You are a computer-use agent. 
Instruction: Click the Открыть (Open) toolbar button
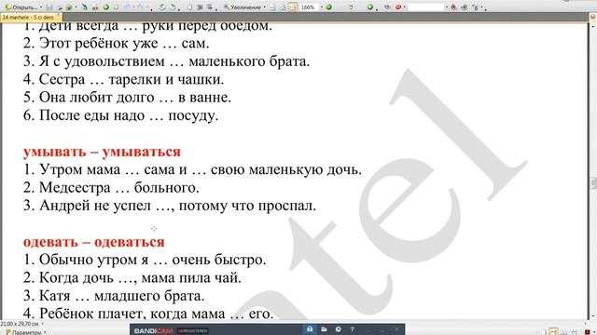click(x=21, y=7)
